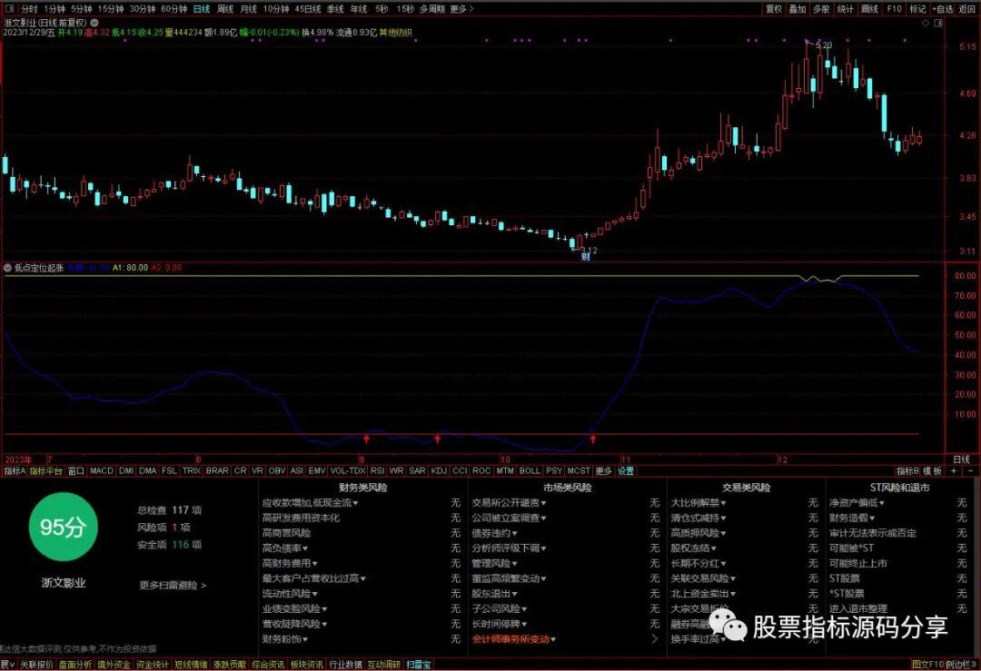The image size is (981, 671).
Task: Click the 财务类风险 column header
Action: 362,488
